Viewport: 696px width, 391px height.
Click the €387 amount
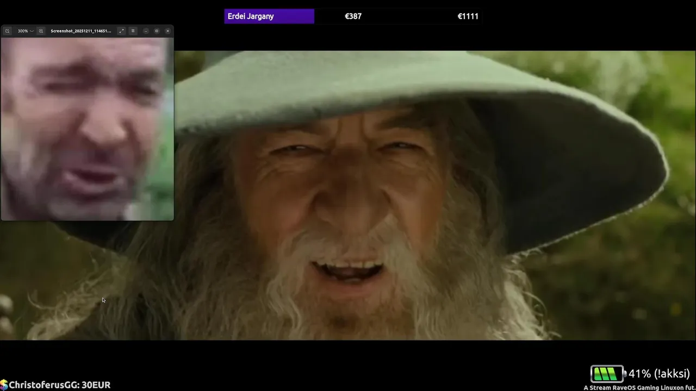(353, 16)
